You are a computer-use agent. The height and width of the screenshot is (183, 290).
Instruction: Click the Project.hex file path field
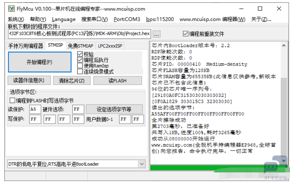point(79,33)
